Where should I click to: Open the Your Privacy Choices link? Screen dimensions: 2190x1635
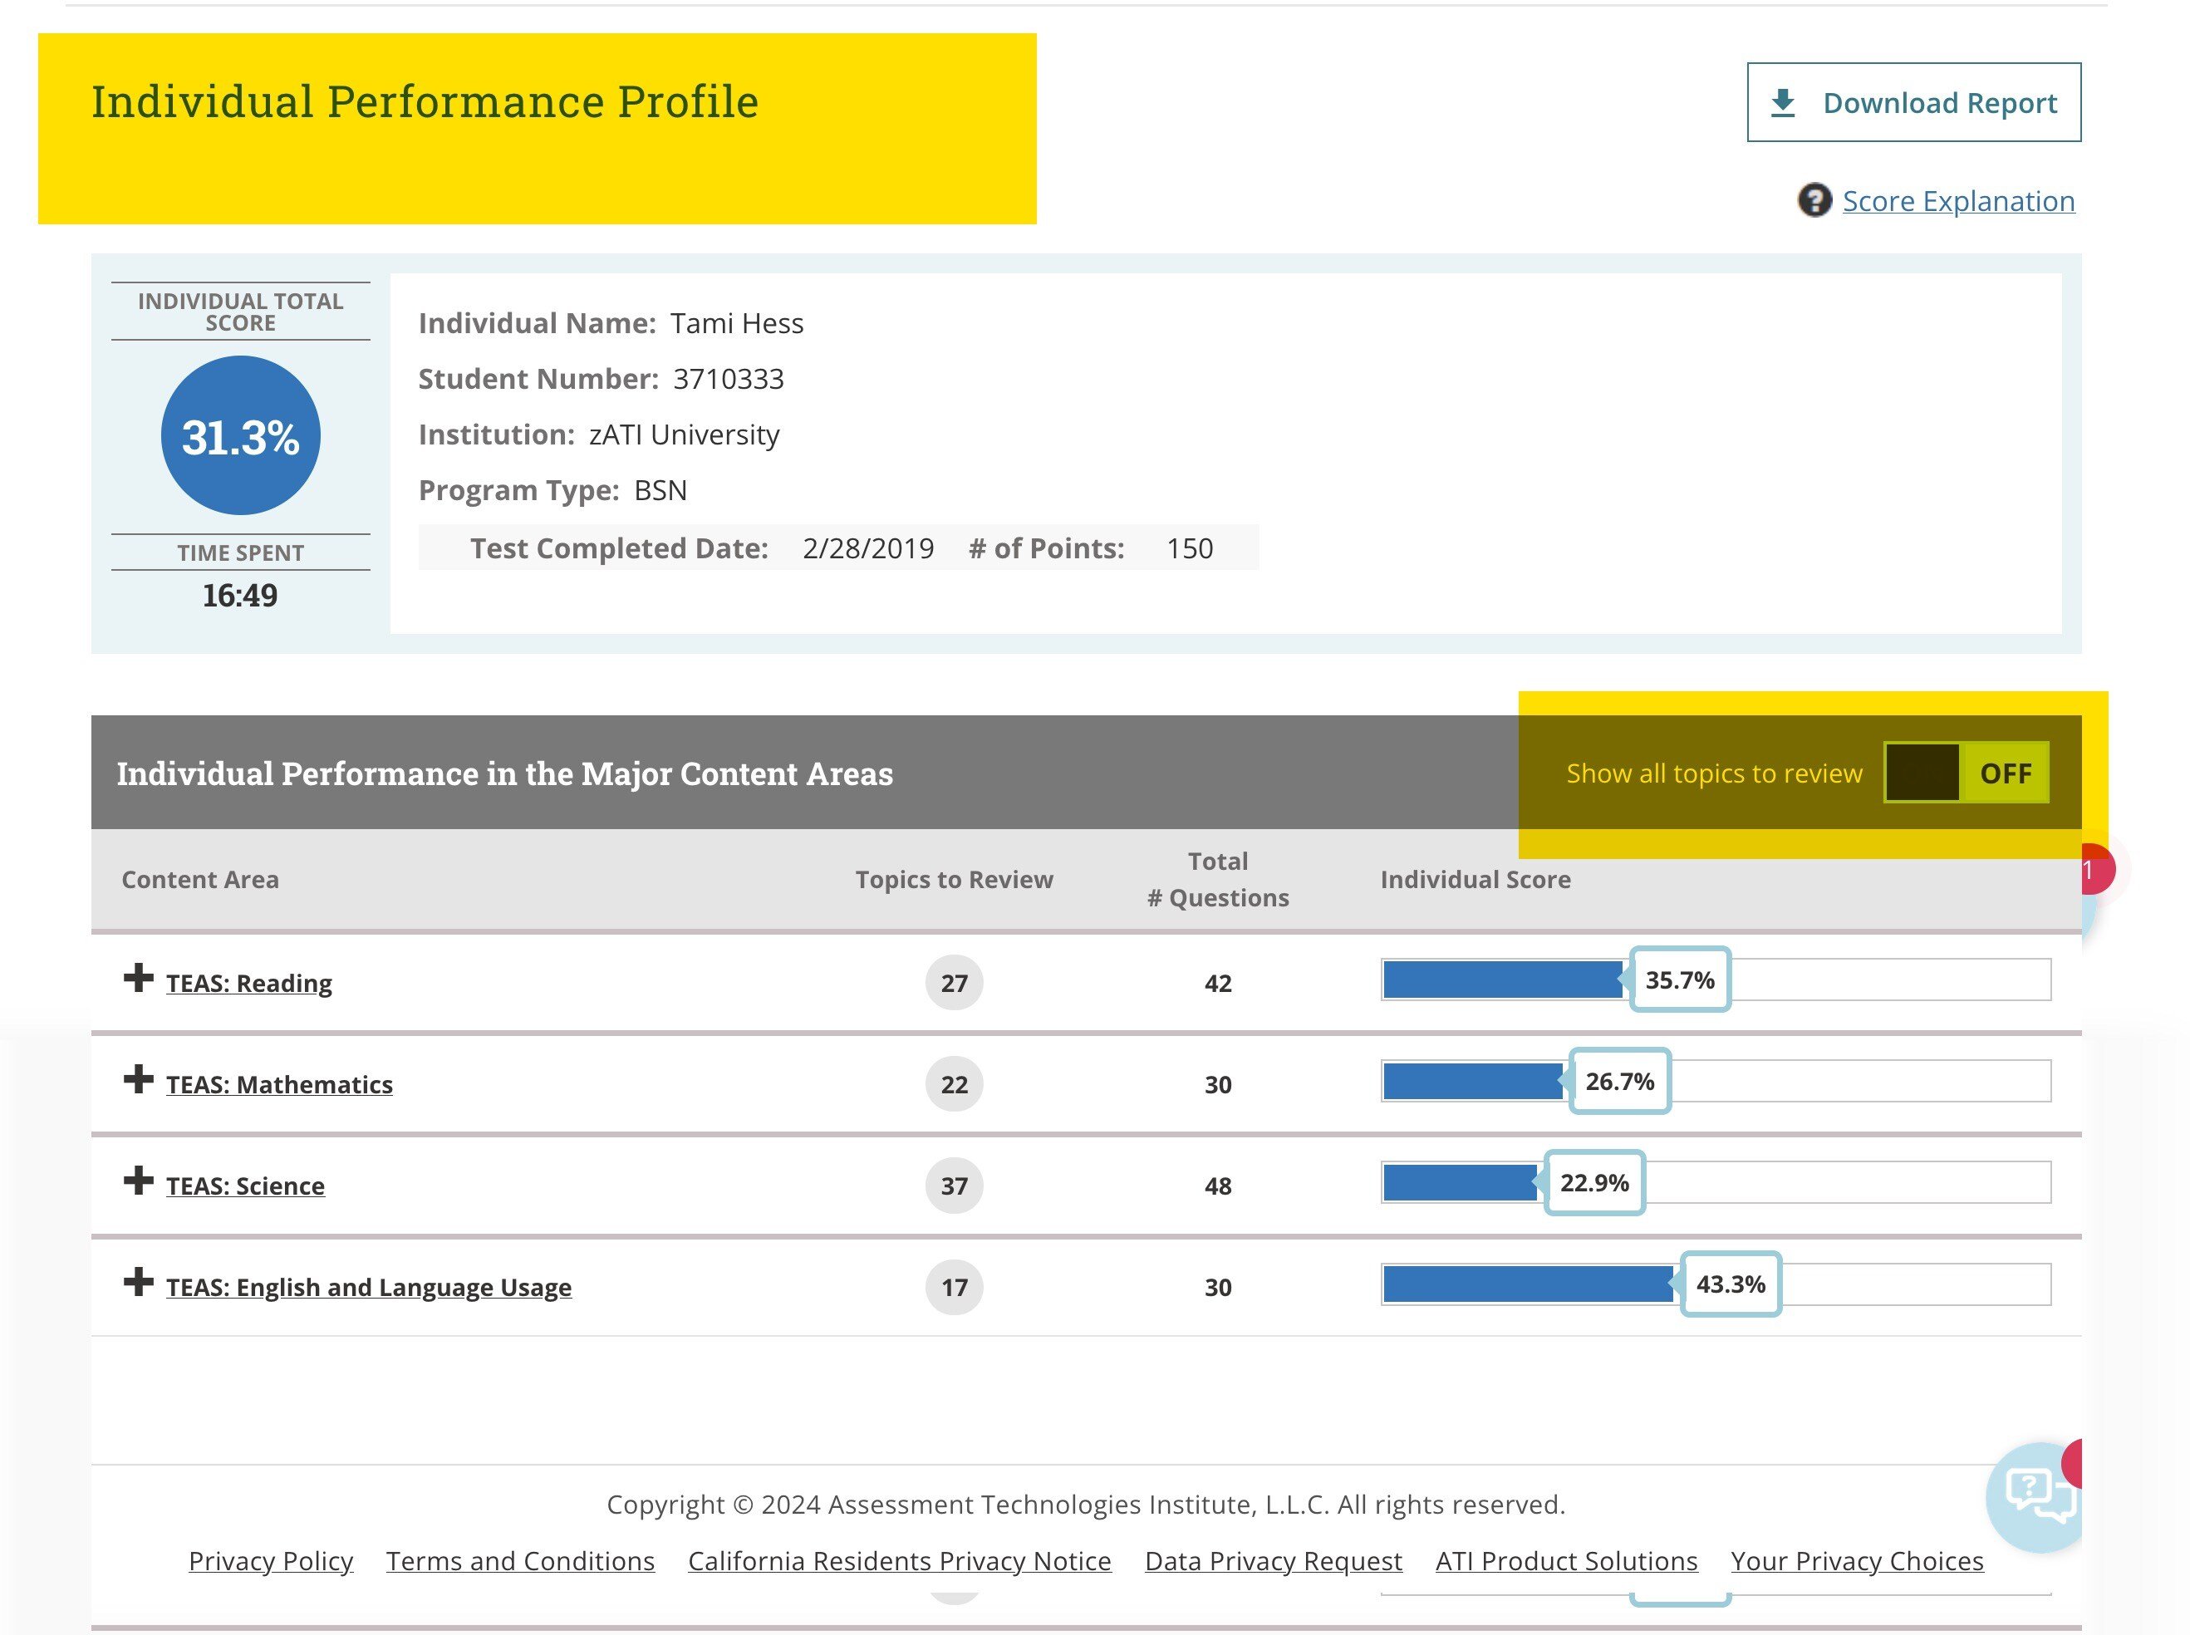tap(1858, 1561)
